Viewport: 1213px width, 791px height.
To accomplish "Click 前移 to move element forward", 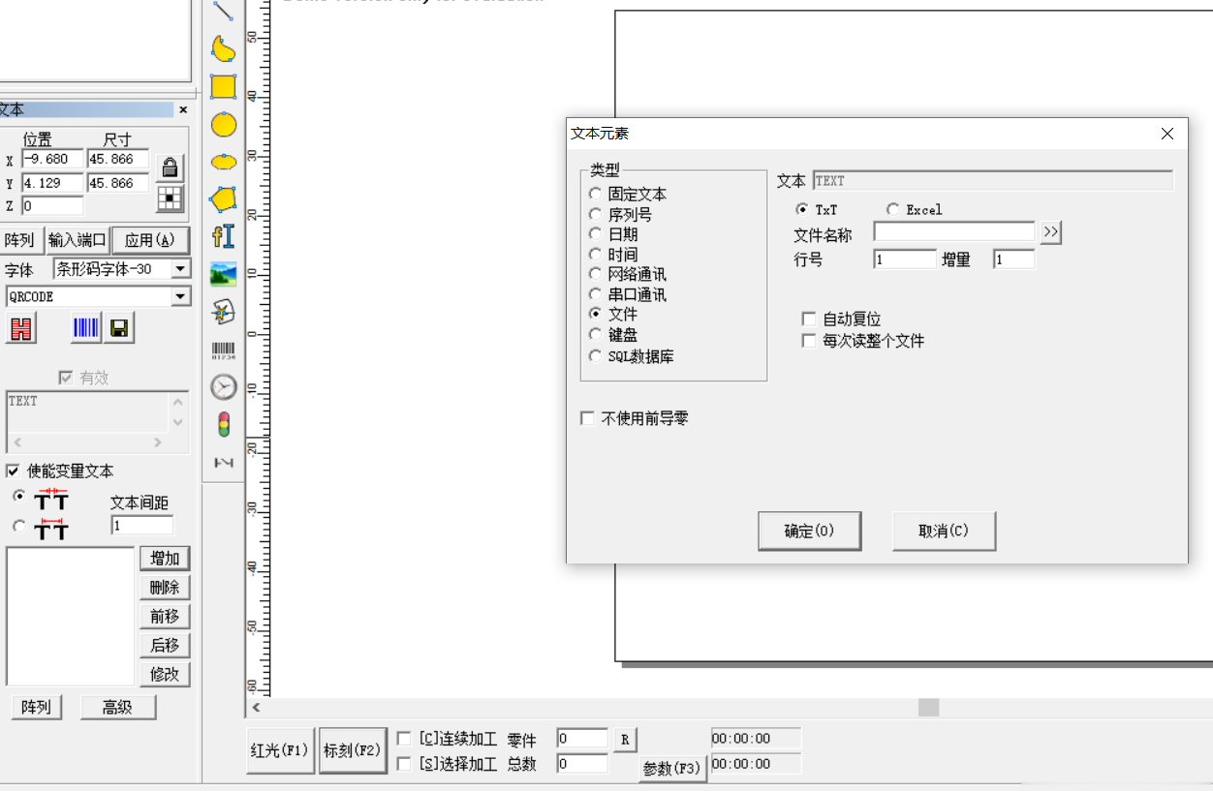I will pyautogui.click(x=165, y=617).
